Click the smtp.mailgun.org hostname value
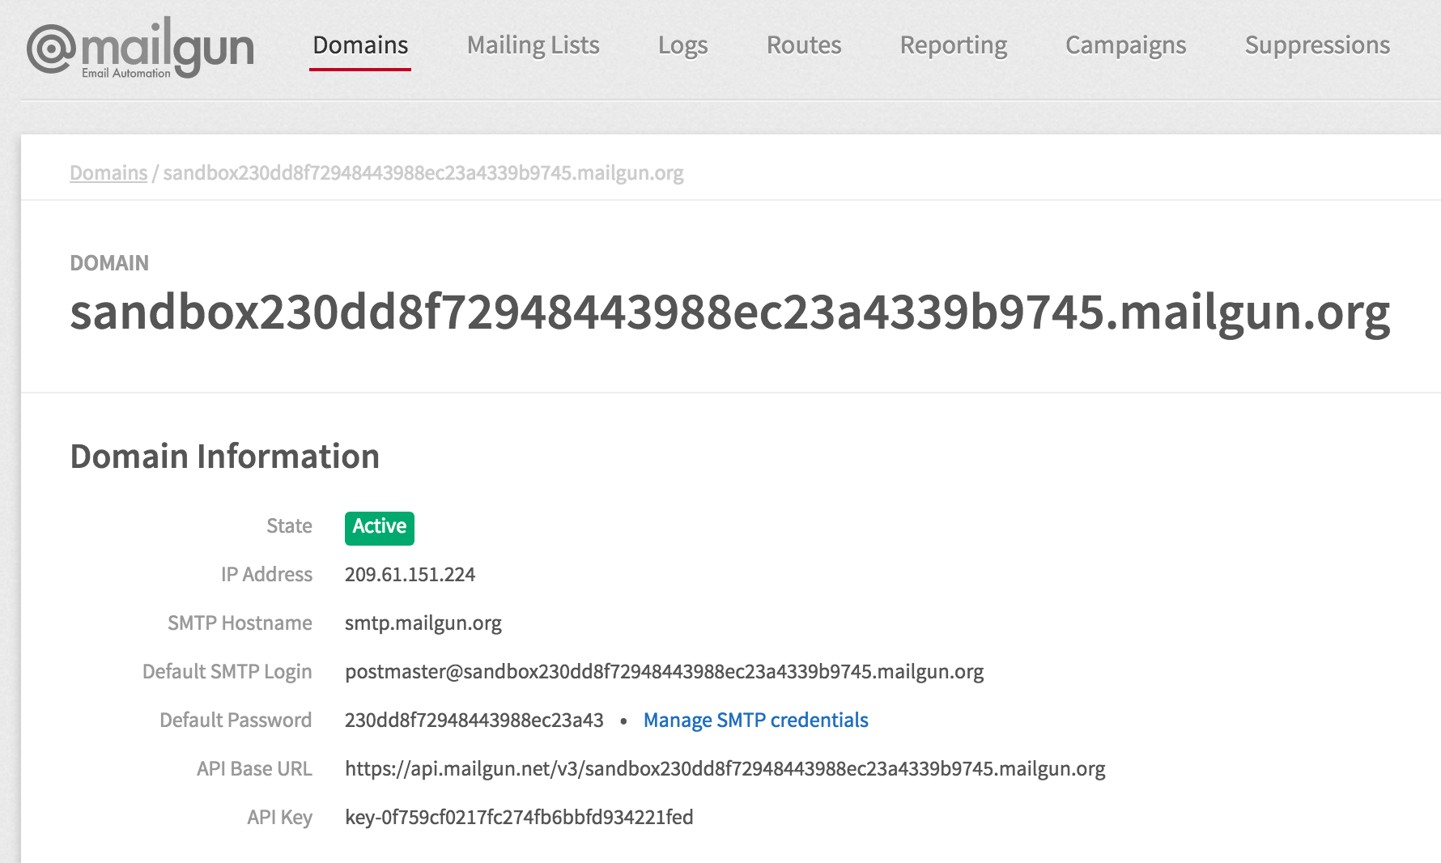The image size is (1441, 863). 423,623
